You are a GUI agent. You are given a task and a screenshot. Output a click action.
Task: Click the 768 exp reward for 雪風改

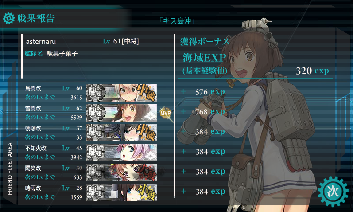click(210, 111)
